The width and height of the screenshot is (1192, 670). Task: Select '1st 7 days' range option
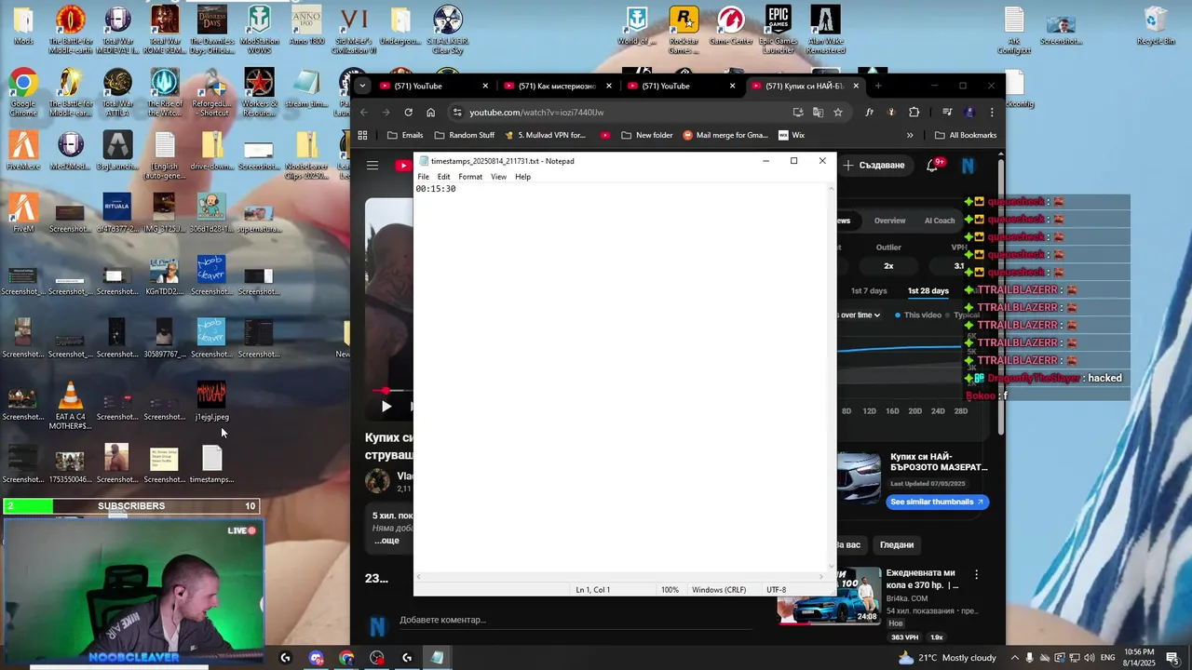869,291
